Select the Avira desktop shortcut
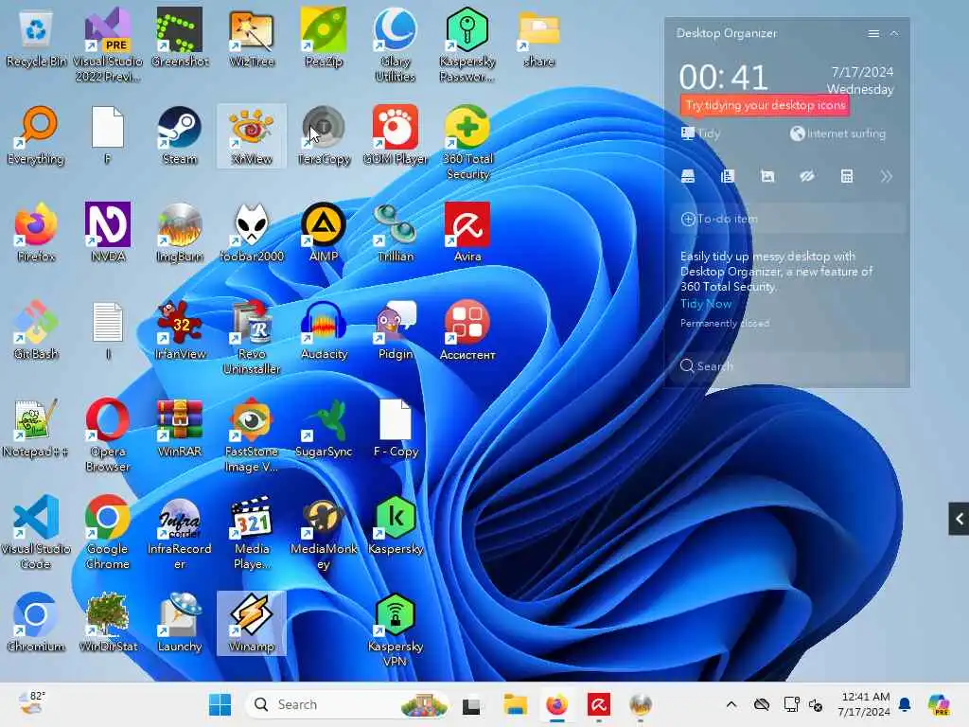Viewport: 969px width, 727px height. pos(467,233)
